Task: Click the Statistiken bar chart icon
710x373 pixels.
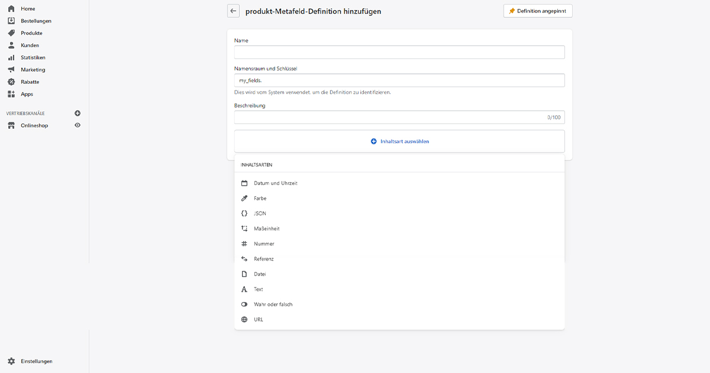Action: pos(11,57)
